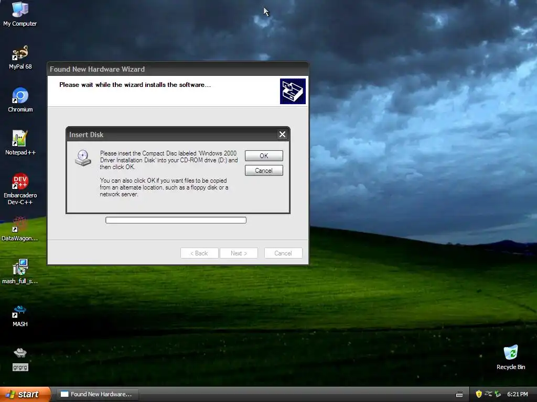Select the MASH desktop shortcut

click(x=20, y=316)
